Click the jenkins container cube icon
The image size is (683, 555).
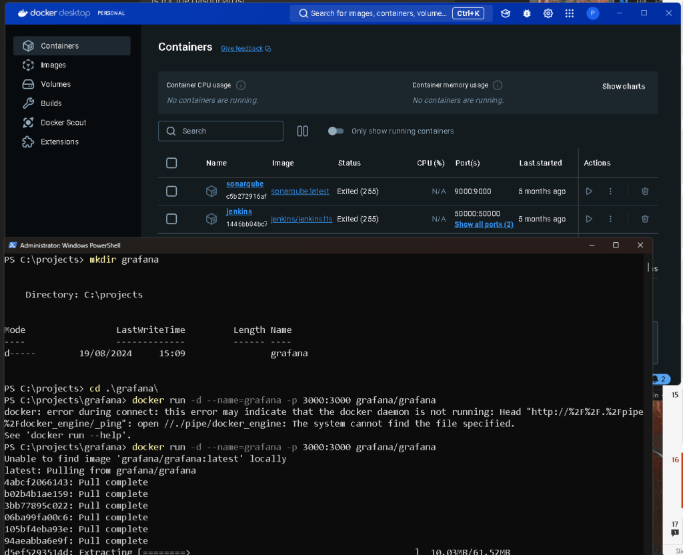[211, 219]
